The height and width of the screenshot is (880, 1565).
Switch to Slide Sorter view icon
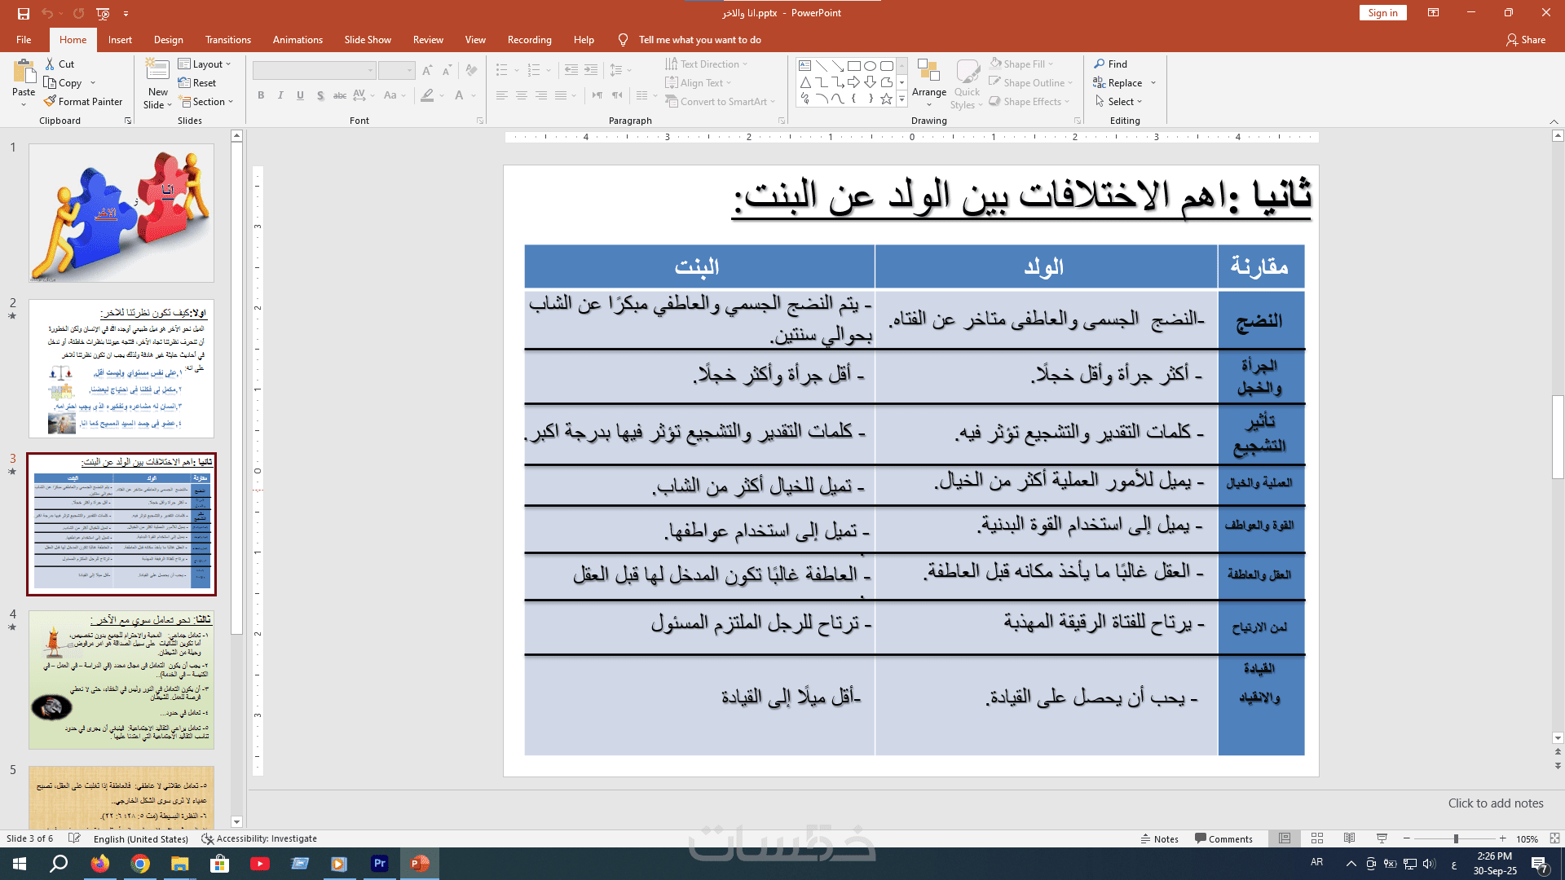click(x=1317, y=838)
